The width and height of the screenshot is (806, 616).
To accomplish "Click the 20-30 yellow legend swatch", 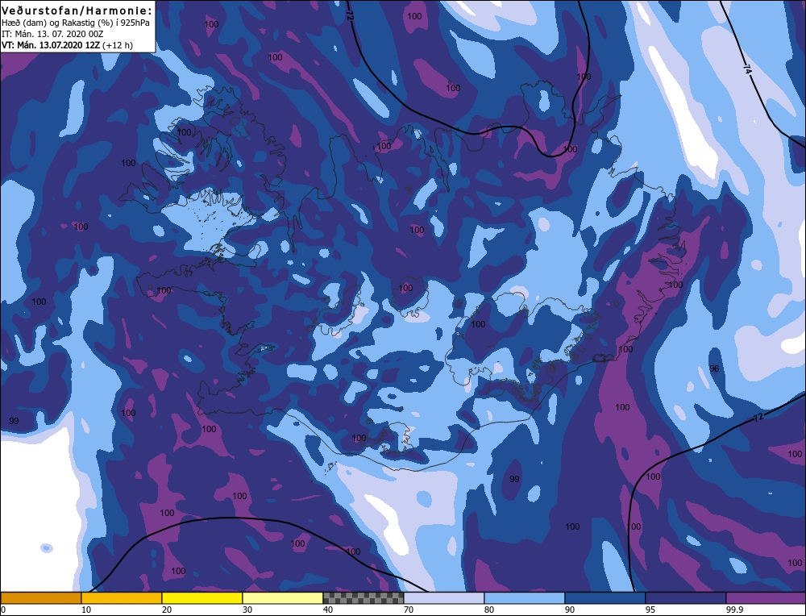I will coord(202,597).
